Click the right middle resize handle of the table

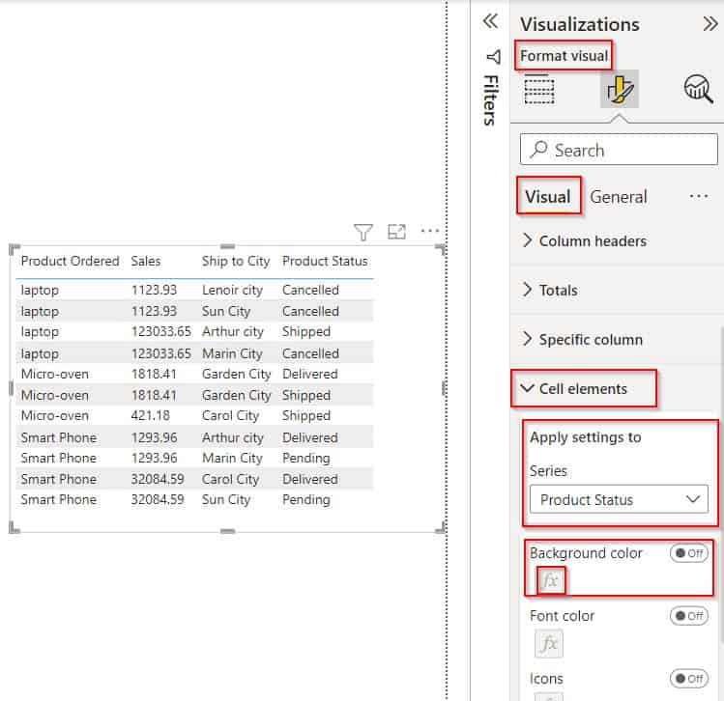444,389
